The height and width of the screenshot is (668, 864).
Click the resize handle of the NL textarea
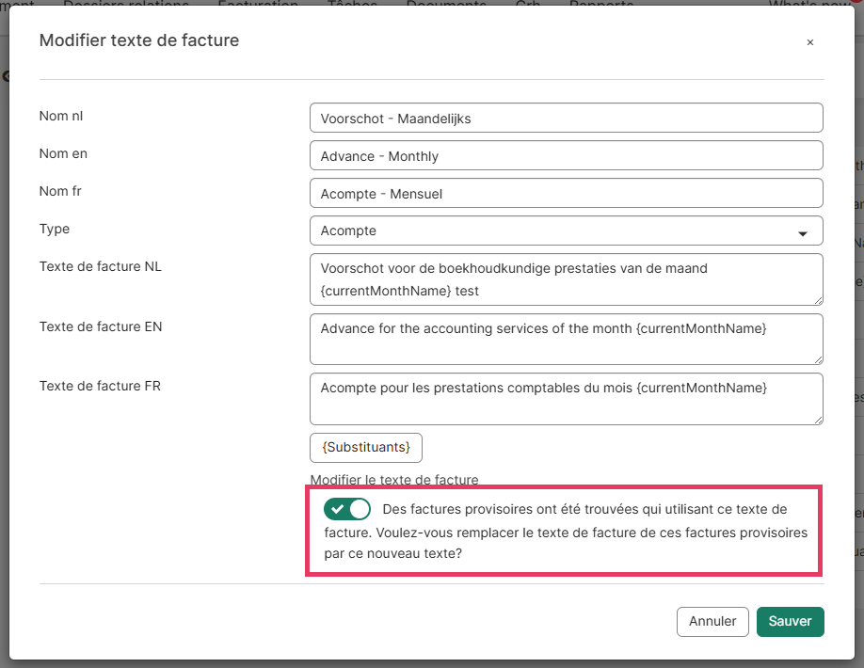pyautogui.click(x=818, y=300)
